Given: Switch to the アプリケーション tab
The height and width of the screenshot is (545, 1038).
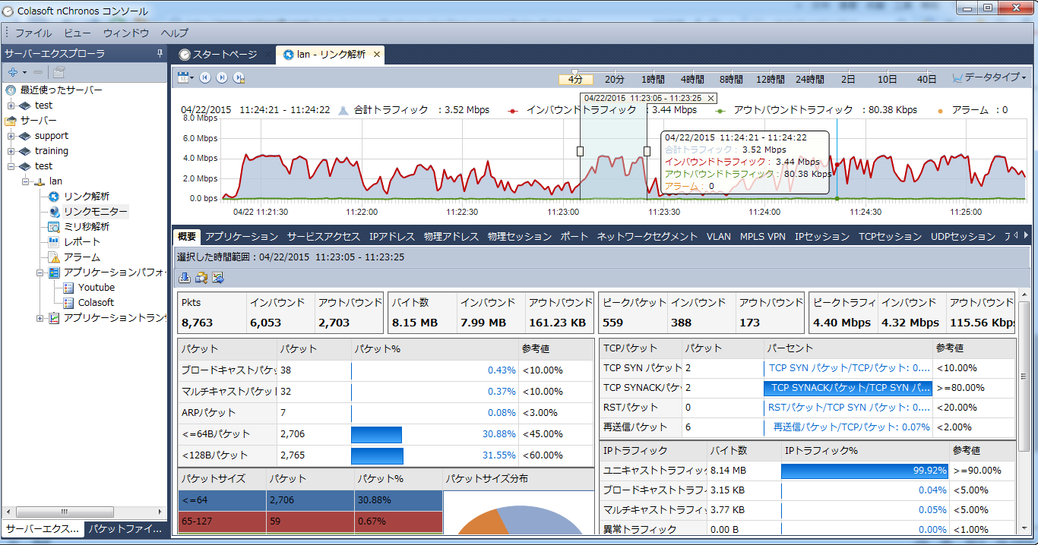Looking at the screenshot, I should [242, 237].
